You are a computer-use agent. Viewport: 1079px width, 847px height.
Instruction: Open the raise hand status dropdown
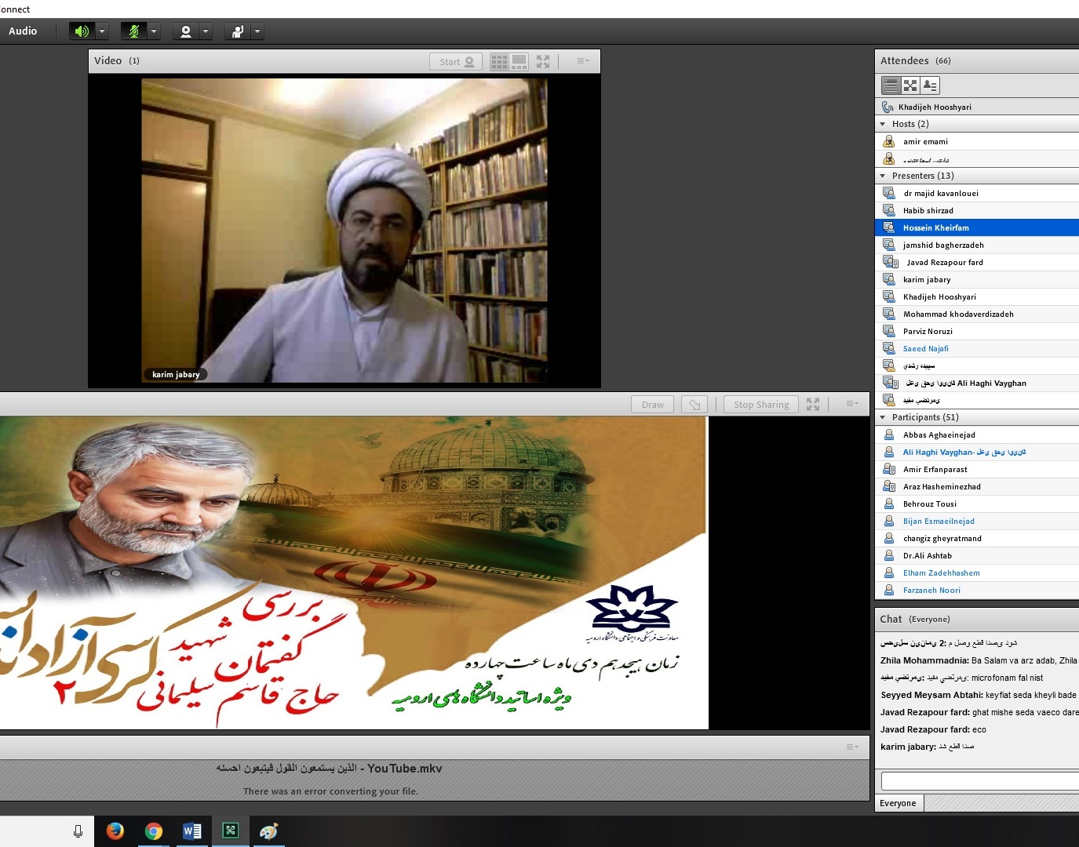tap(257, 31)
